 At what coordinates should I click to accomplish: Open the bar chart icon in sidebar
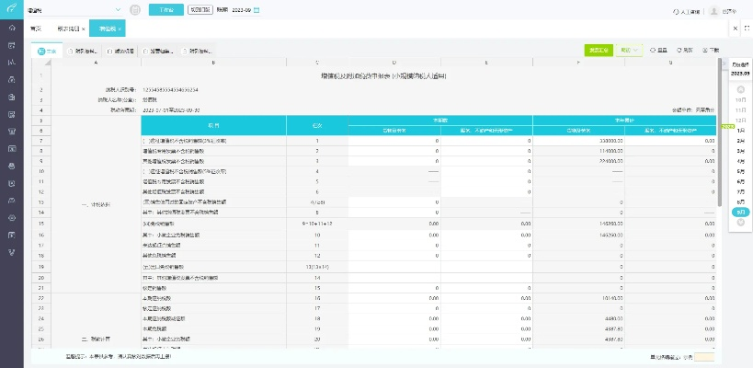coord(12,62)
